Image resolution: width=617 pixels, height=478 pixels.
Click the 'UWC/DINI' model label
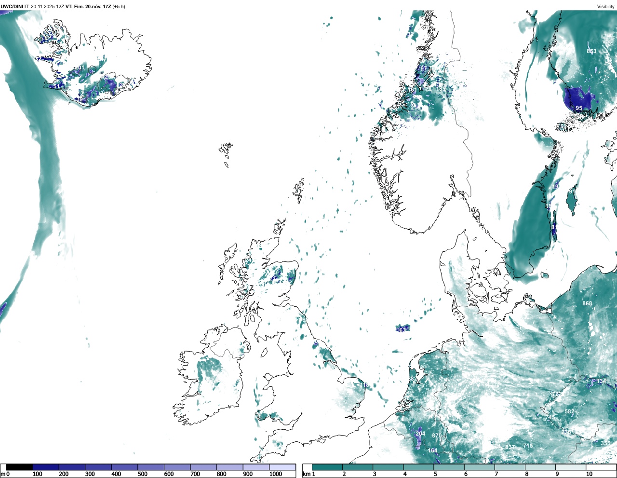(12, 6)
